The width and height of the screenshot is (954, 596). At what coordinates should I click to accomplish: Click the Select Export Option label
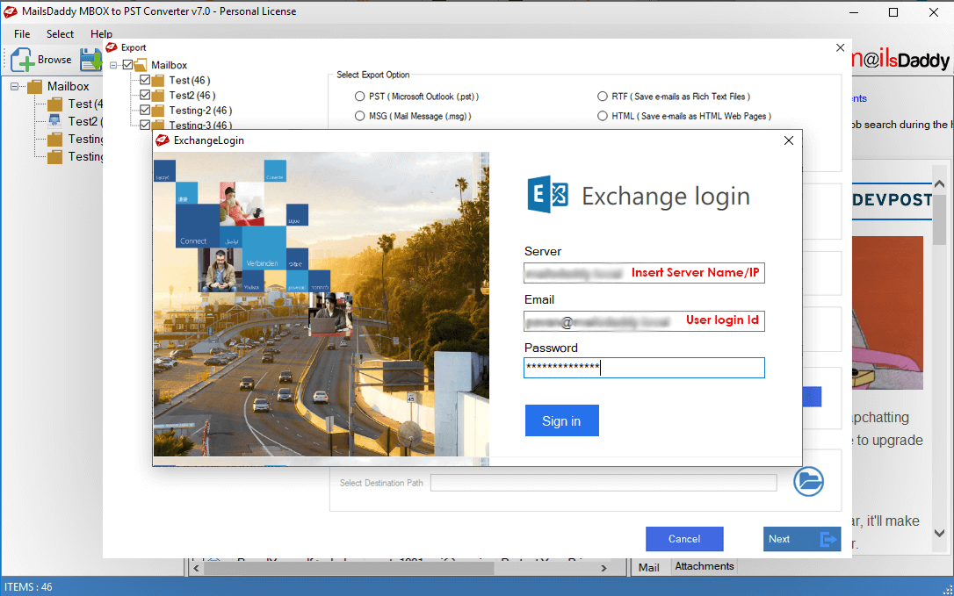click(373, 75)
